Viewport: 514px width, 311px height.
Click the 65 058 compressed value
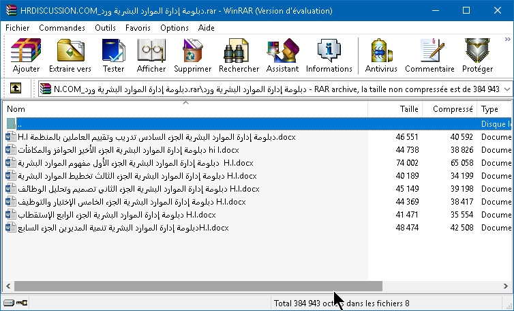point(462,163)
